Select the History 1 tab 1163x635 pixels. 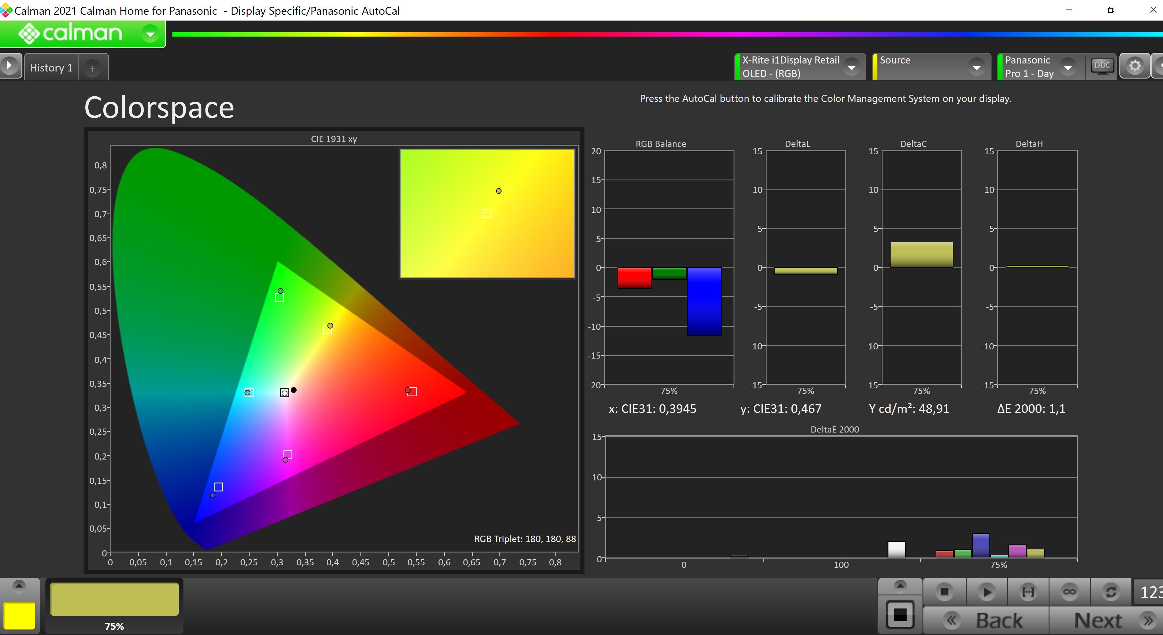(x=51, y=68)
